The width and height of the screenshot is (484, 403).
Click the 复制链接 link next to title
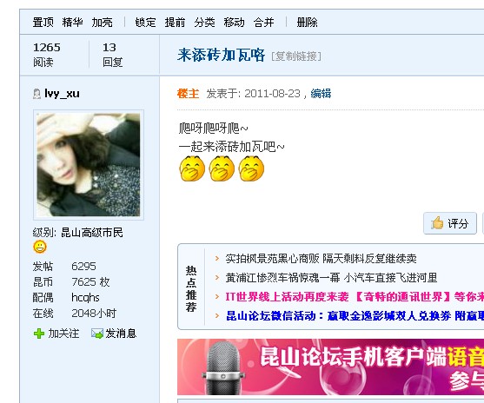click(x=296, y=56)
